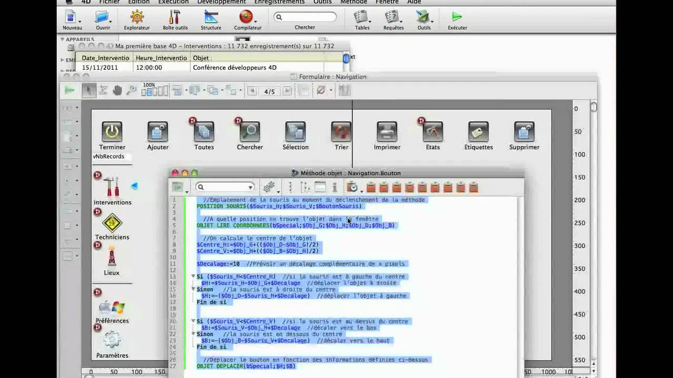Image resolution: width=673 pixels, height=378 pixels.
Task: Click the Chercher magnifier button on form
Action: (250, 131)
